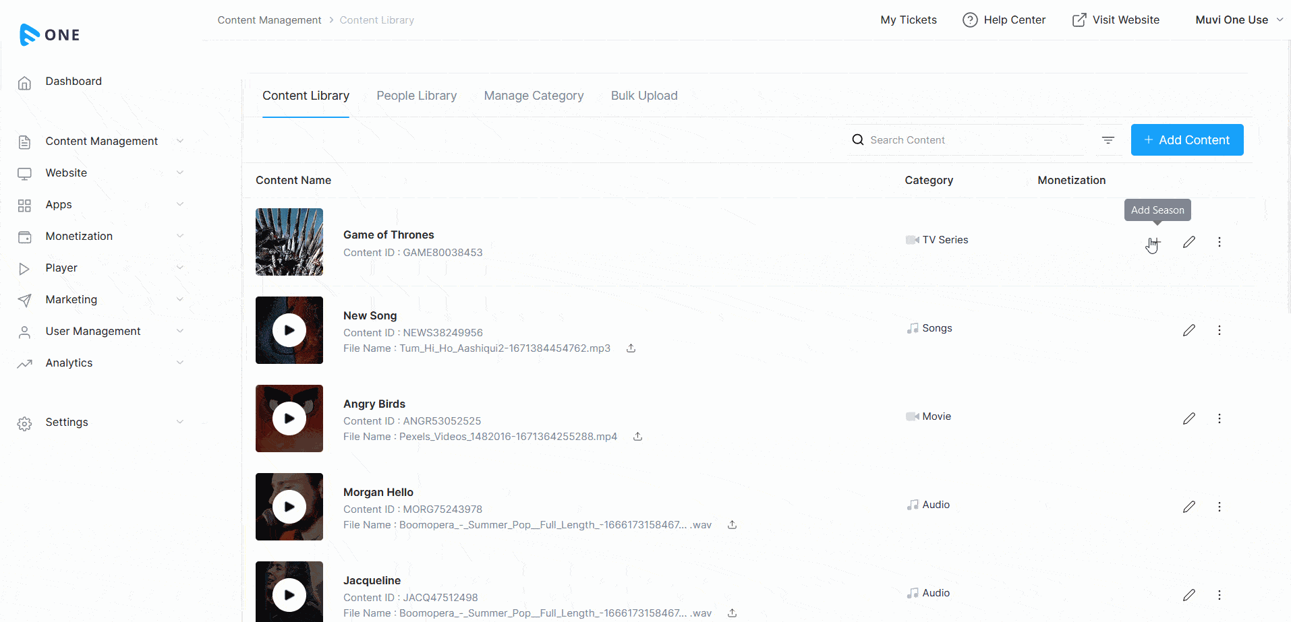This screenshot has height=622, width=1291.
Task: Click the Angry Birds title
Action: (374, 404)
